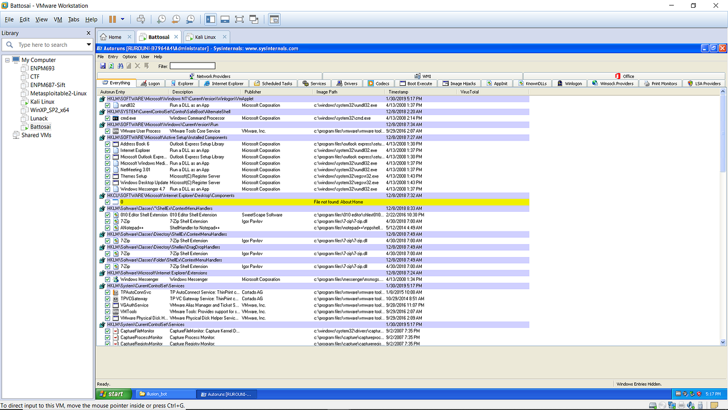Click Send Ctrl+Alt+Del toolbar icon

click(x=140, y=19)
